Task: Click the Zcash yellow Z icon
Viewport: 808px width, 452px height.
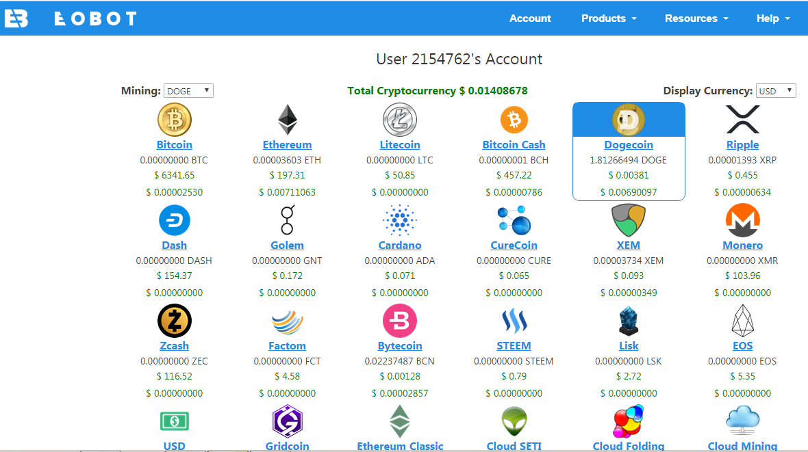Action: click(174, 320)
